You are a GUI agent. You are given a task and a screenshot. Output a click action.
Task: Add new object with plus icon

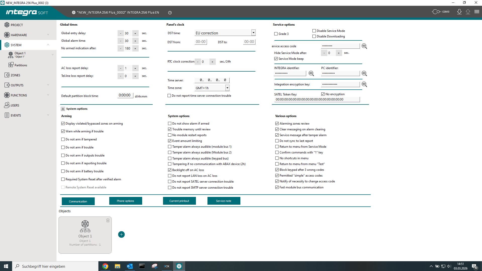(x=121, y=234)
